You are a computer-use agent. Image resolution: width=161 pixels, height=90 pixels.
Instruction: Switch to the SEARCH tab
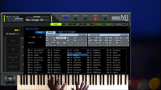coord(51,32)
